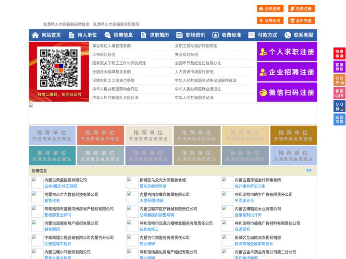
Task: Open job 综合维修工
Action: [149, 229]
